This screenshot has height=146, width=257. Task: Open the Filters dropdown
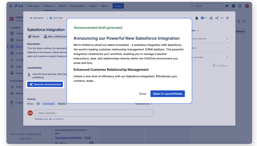[x=62, y=6]
